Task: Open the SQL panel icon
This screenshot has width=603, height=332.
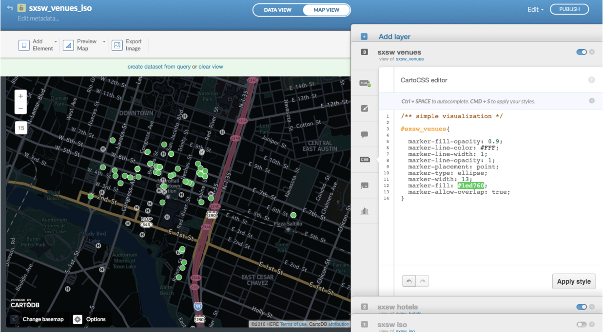Action: tap(365, 83)
